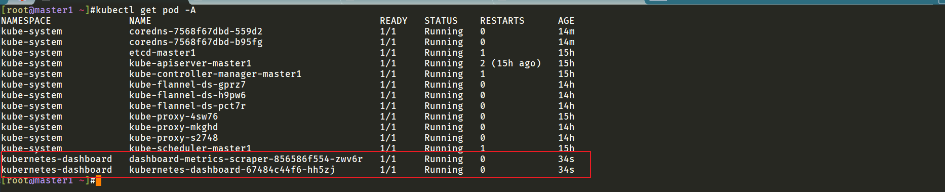This screenshot has width=945, height=192.
Task: Click the kube-proxy-mkghd pod name
Action: tap(174, 127)
